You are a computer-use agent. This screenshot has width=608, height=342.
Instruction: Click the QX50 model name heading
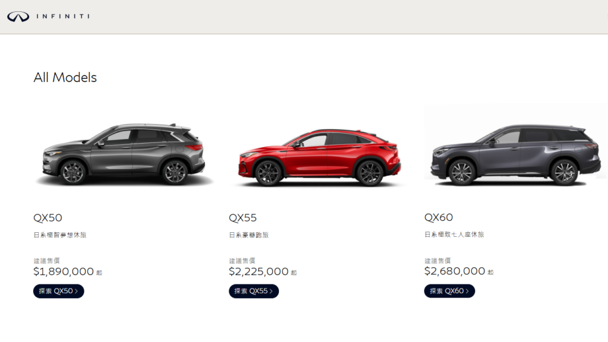click(x=47, y=217)
